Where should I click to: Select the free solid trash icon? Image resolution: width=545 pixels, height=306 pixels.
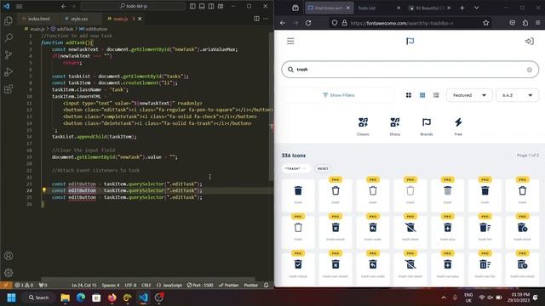298,195
